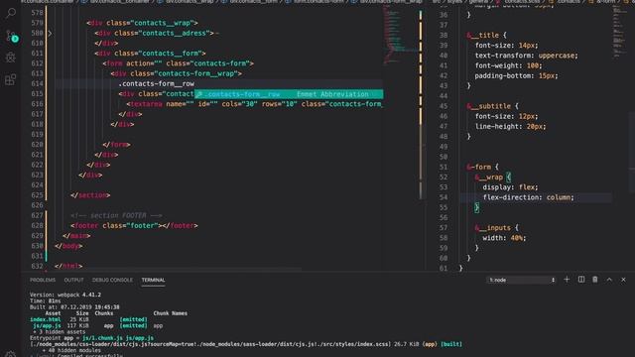Click closing html tag on line 632
Viewport: 635px width, 357px height.
pyautogui.click(x=68, y=266)
